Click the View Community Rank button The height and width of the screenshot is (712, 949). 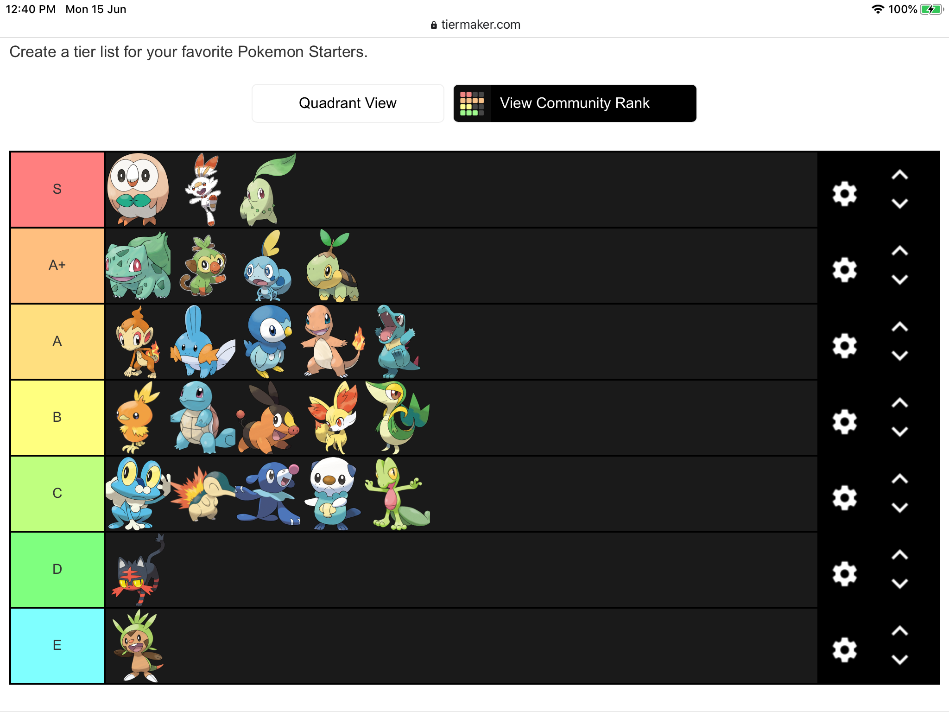[x=575, y=103]
